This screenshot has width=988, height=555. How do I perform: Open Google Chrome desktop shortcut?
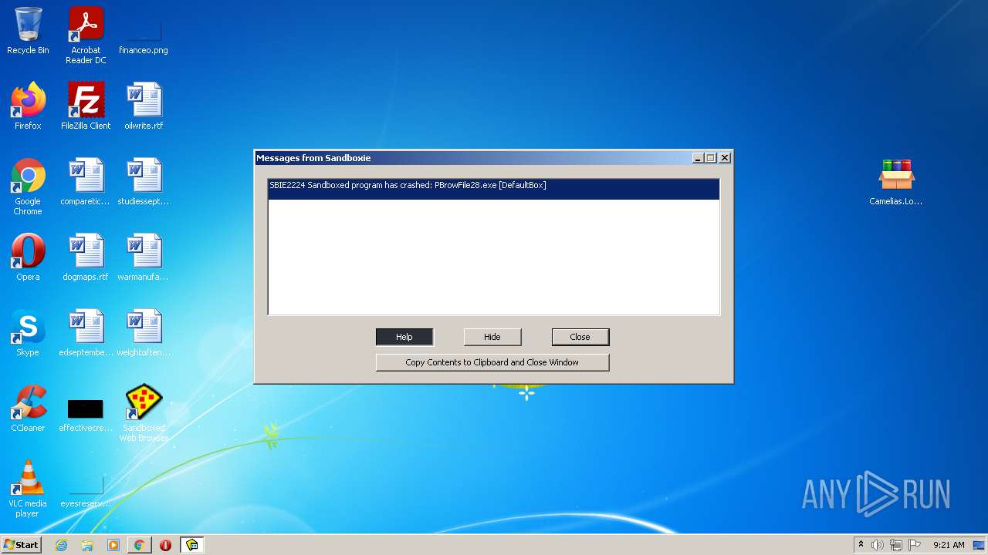click(28, 187)
